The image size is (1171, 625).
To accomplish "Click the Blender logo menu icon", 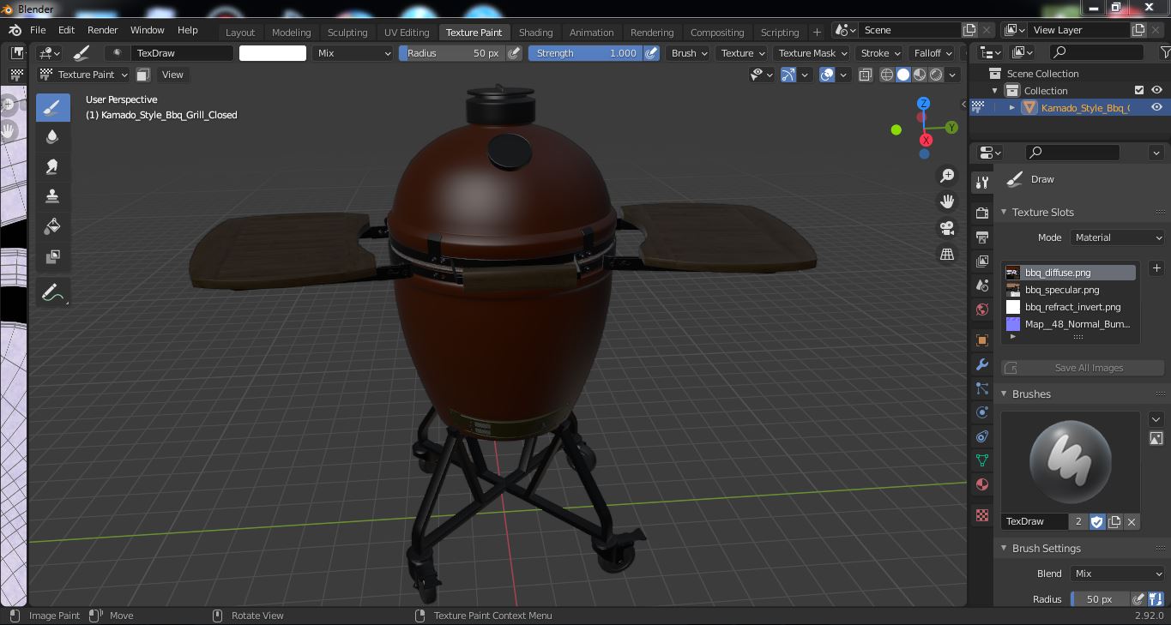I will (15, 30).
